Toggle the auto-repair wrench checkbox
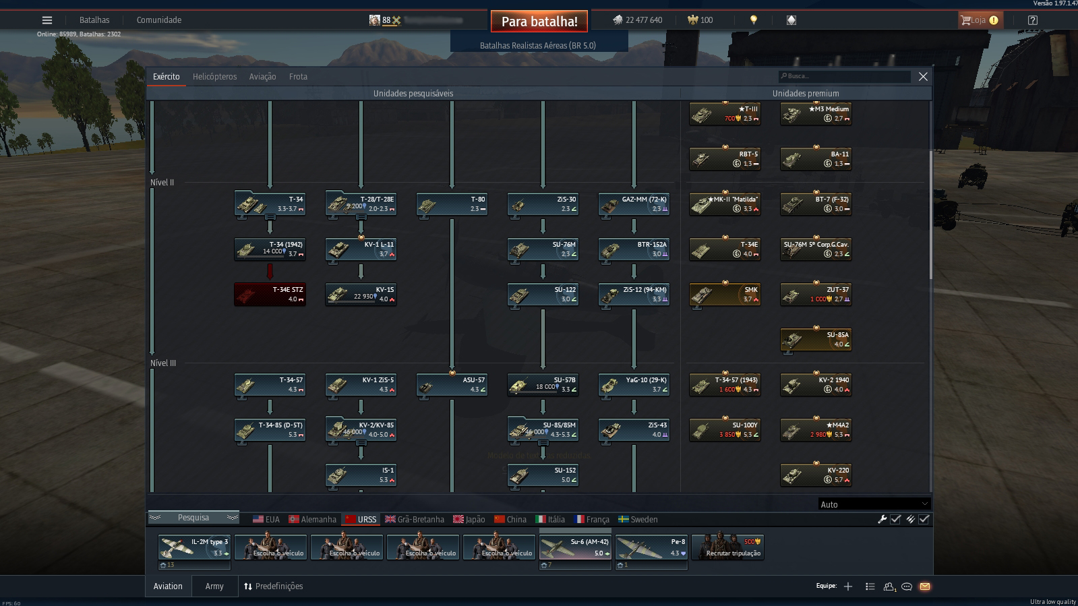The width and height of the screenshot is (1078, 606). [x=895, y=519]
